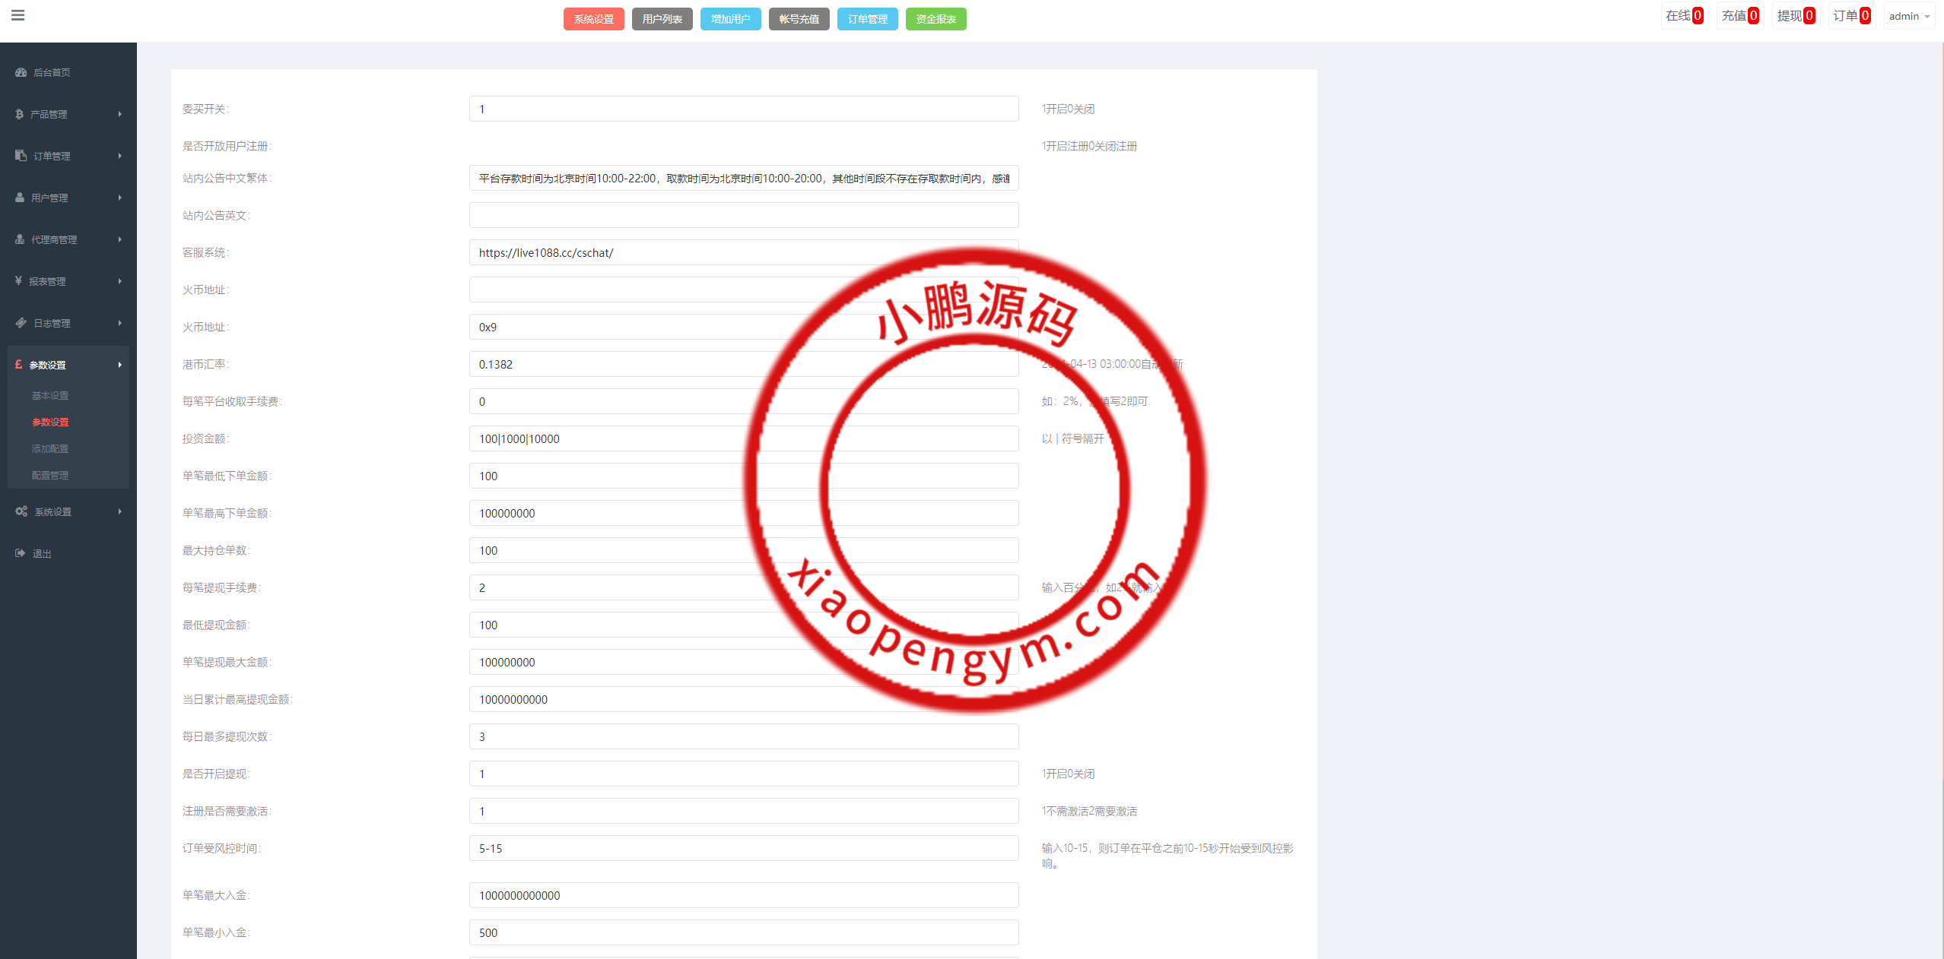Open the 基本设置 submenu item
The image size is (1944, 959).
coord(50,396)
